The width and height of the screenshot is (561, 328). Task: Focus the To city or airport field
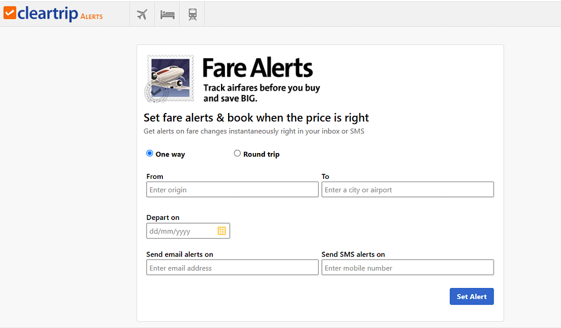[407, 190]
